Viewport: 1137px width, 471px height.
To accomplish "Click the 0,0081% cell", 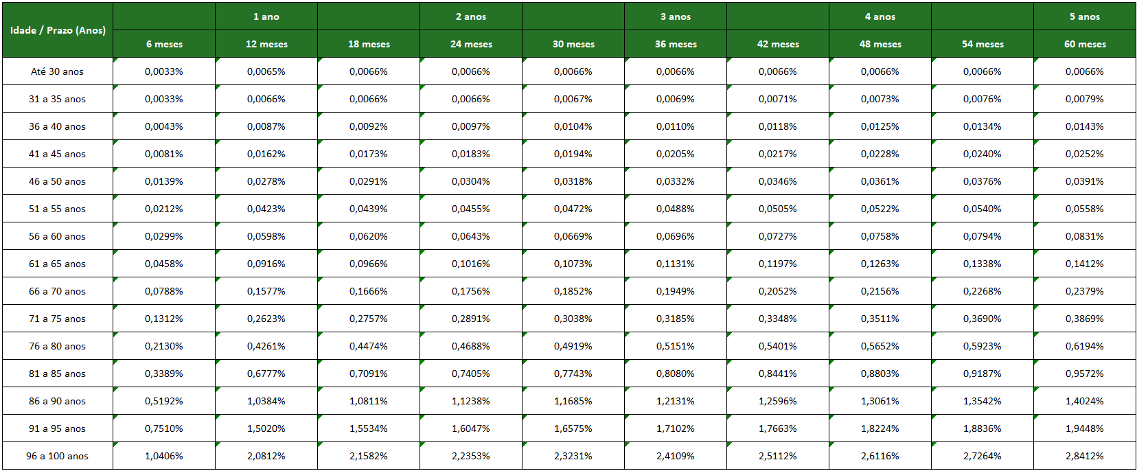I will tap(164, 154).
